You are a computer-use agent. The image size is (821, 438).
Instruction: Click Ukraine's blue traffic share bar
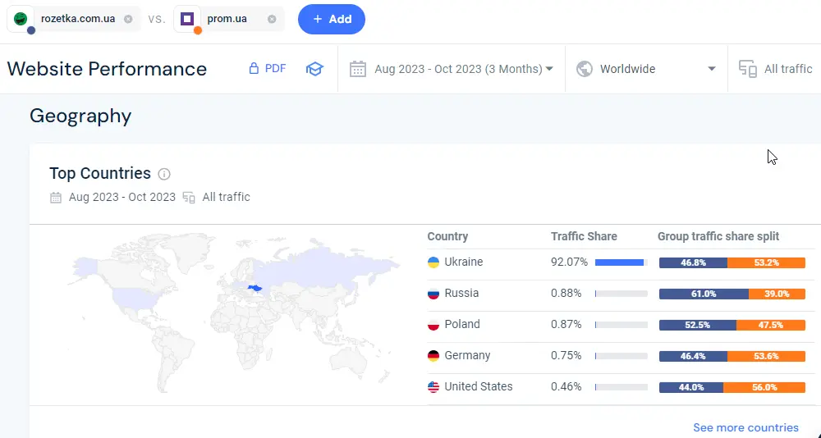pyautogui.click(x=619, y=262)
